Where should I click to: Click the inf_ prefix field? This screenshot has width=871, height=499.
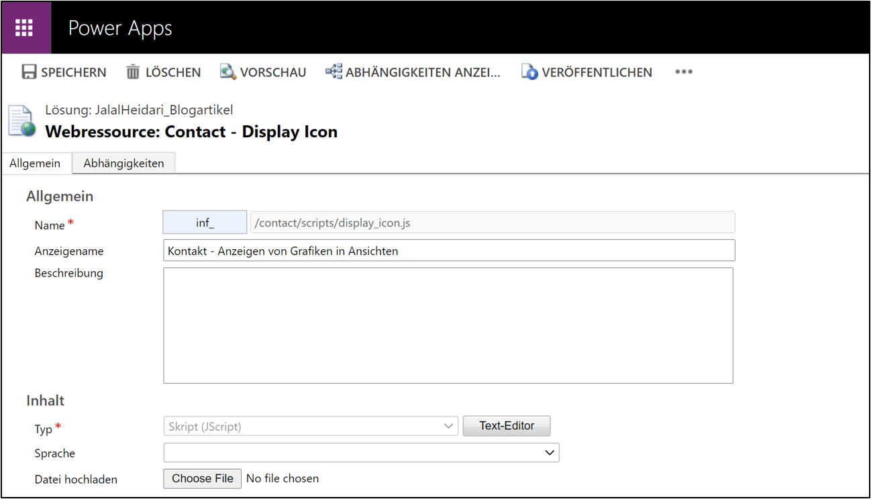(x=205, y=222)
